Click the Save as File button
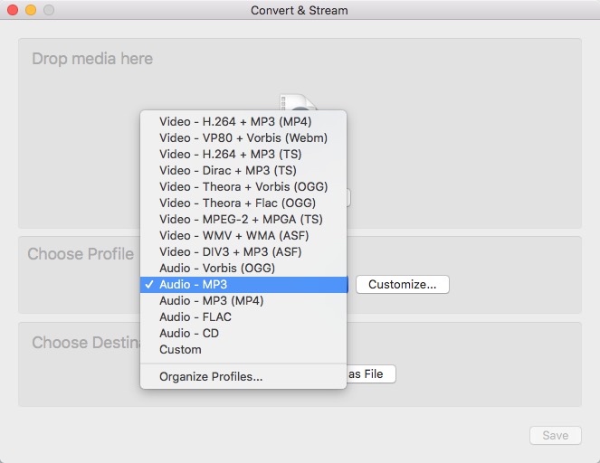 (x=371, y=373)
